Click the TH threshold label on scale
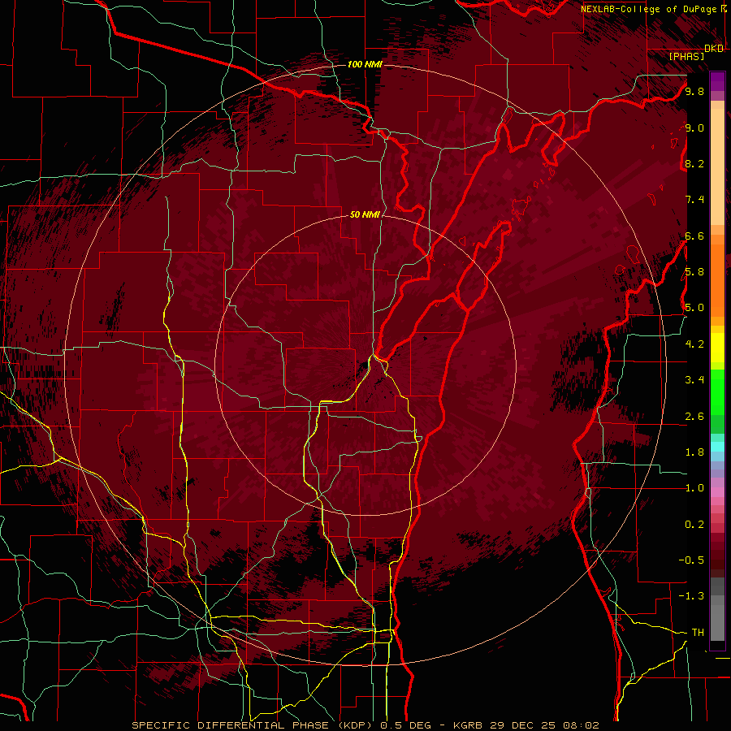This screenshot has width=731, height=731. 698,633
